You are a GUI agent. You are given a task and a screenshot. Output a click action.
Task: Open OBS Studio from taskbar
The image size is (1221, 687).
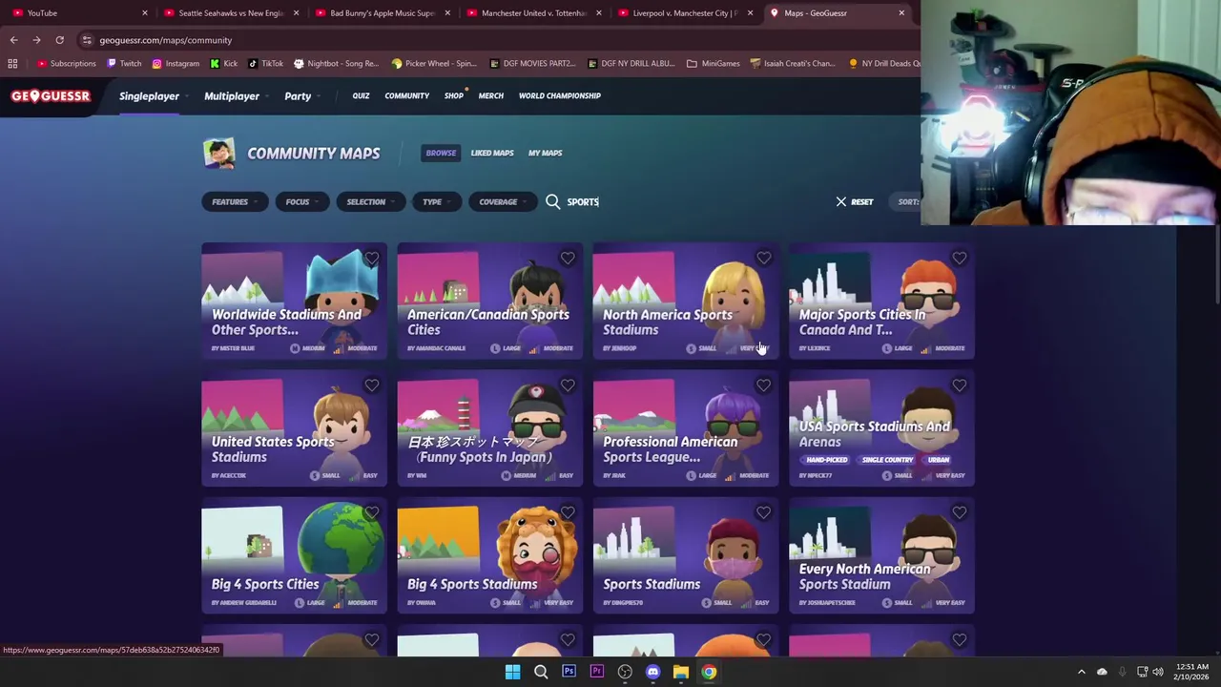[x=625, y=672]
